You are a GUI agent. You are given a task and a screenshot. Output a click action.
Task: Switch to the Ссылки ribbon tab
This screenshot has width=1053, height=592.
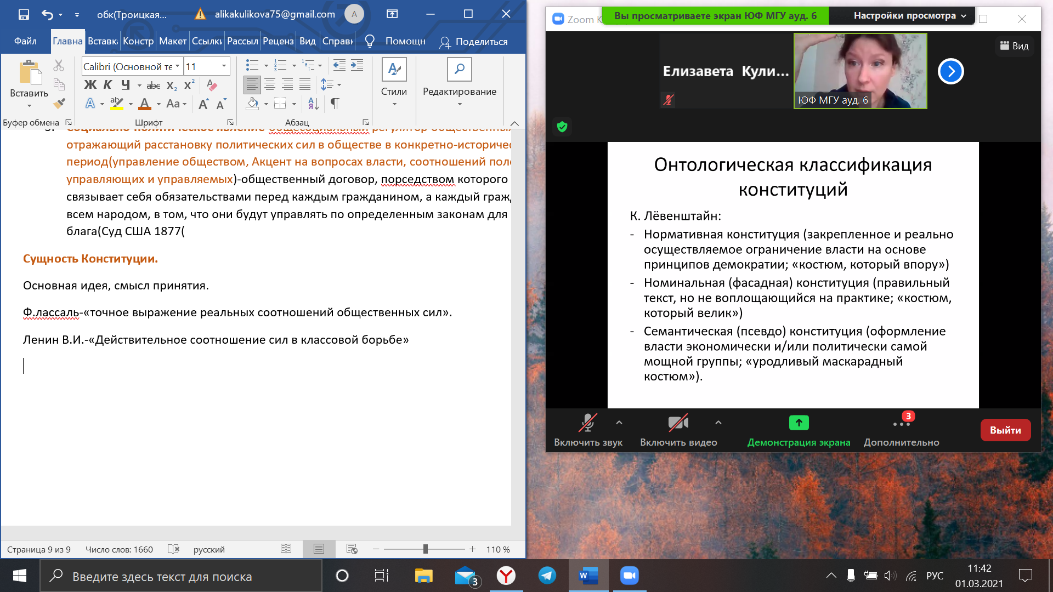207,41
